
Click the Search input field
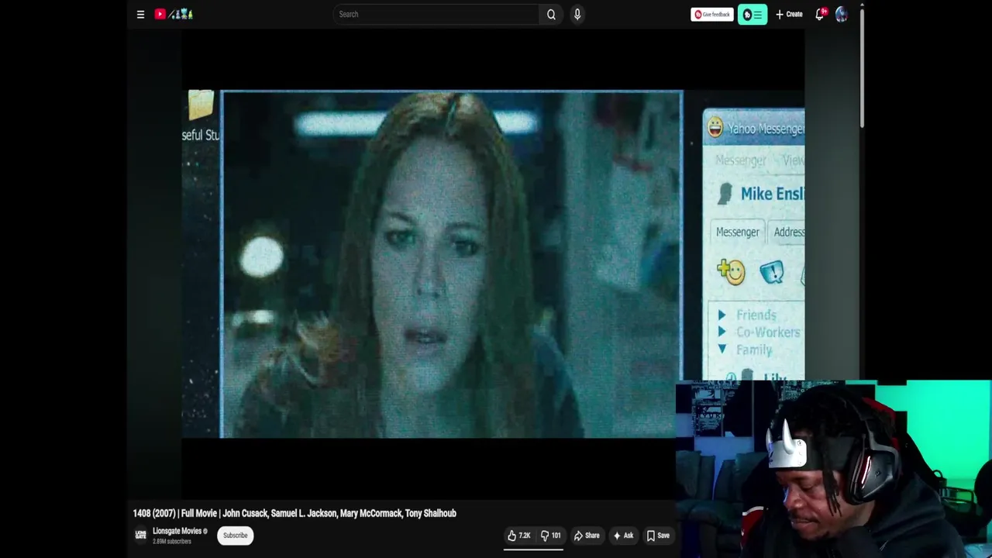click(436, 14)
